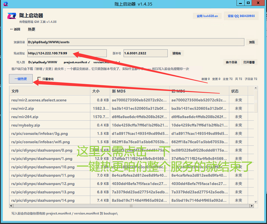
Task: Click the horizontal scroll left arrow
Action: 11,206
